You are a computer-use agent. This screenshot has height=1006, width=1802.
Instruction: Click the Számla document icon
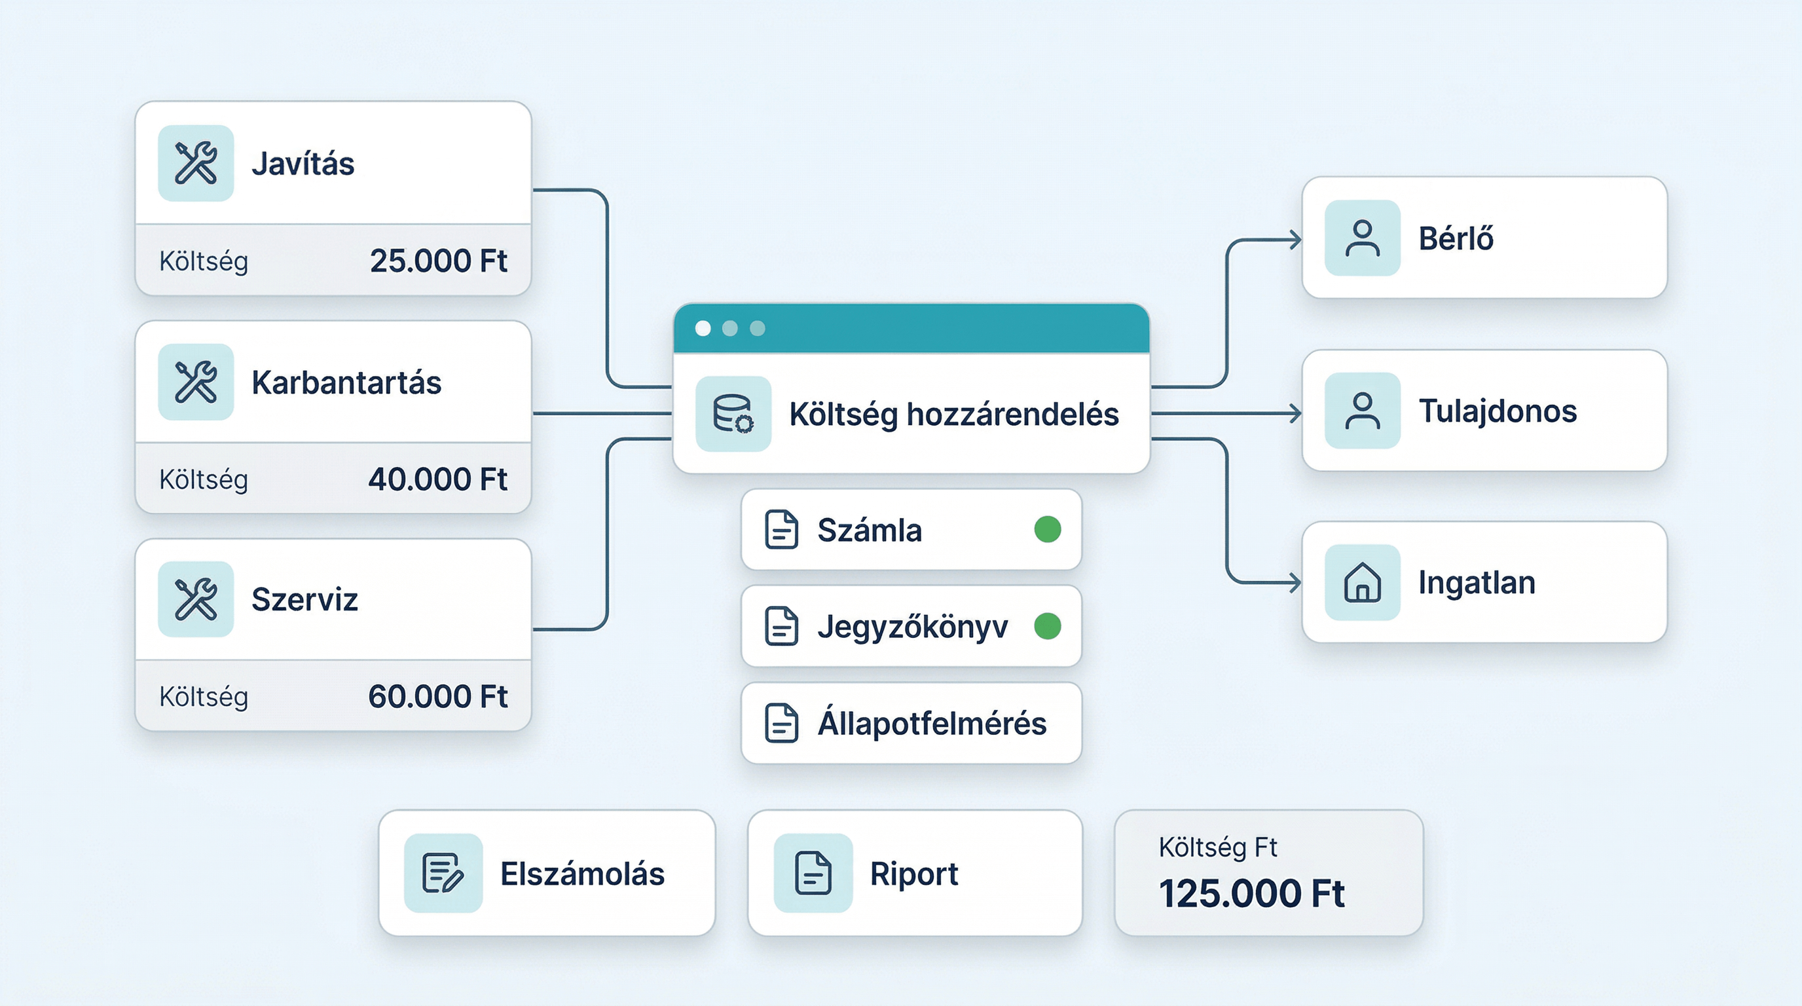coord(781,530)
